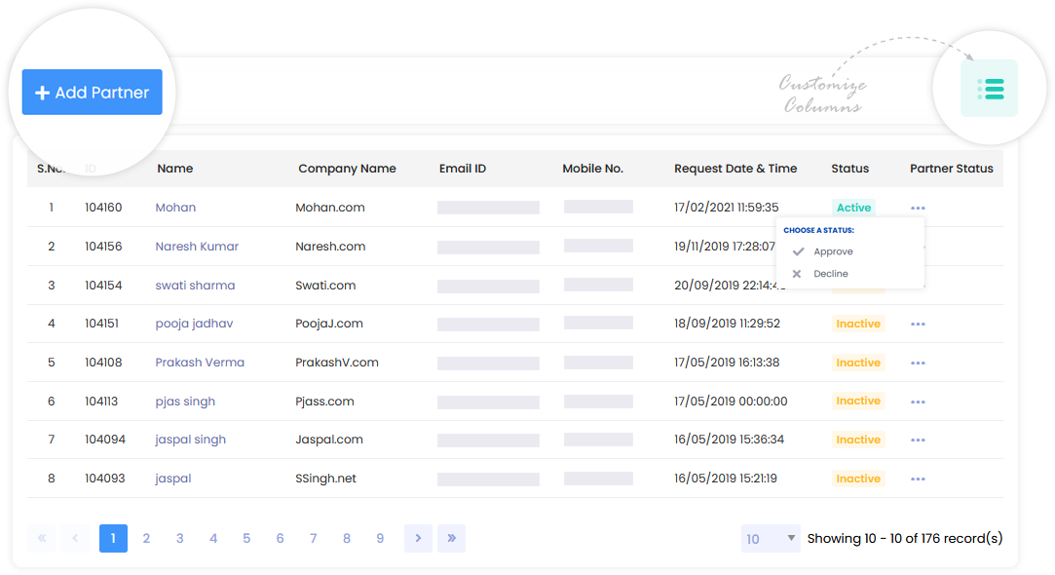Open the three-dot menu for Mohan's row
This screenshot has height=575, width=1055.
918,208
